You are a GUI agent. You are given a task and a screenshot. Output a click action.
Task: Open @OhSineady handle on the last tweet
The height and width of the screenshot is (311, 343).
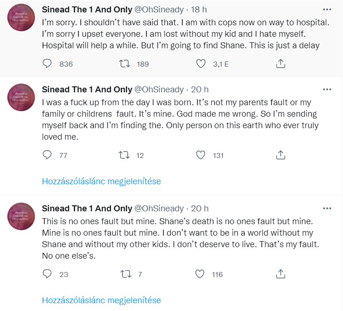(x=159, y=209)
